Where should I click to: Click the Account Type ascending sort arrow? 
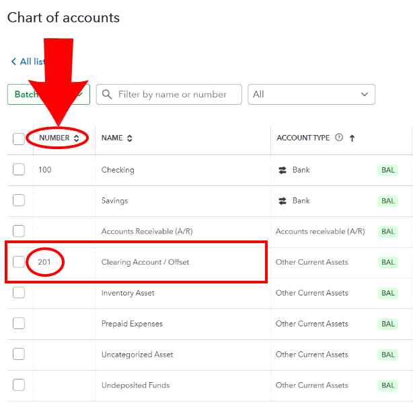[x=352, y=138]
